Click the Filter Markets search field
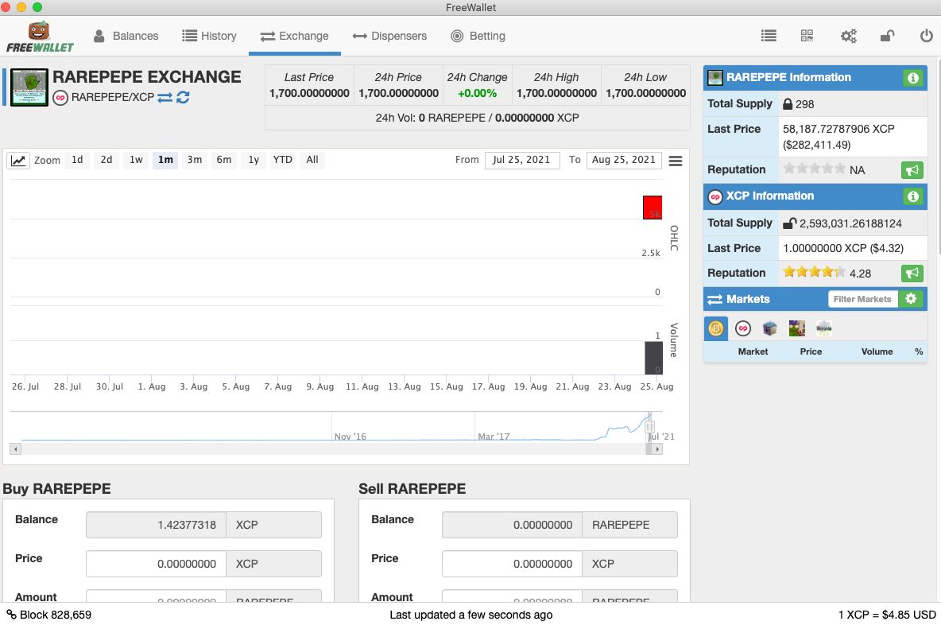This screenshot has height=625, width=941. 863,299
